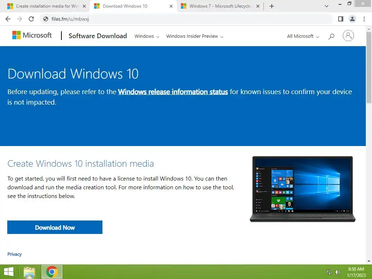Open the Privacy link
This screenshot has height=279, width=372.
15,254
